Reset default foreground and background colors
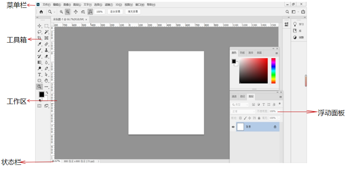 (40, 100)
